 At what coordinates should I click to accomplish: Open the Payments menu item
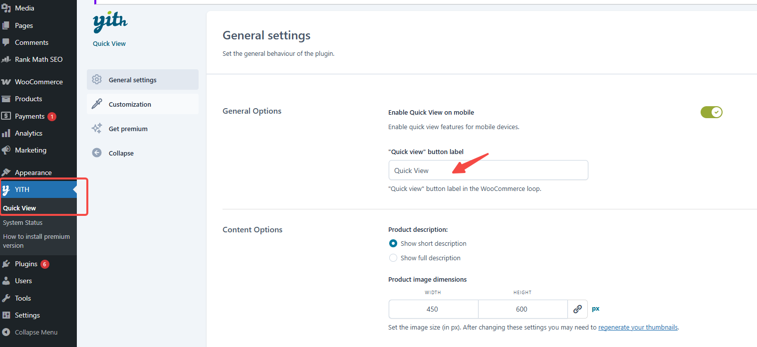tap(29, 116)
